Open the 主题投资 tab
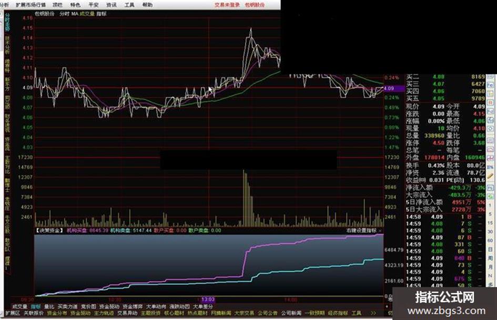 (x=151, y=313)
